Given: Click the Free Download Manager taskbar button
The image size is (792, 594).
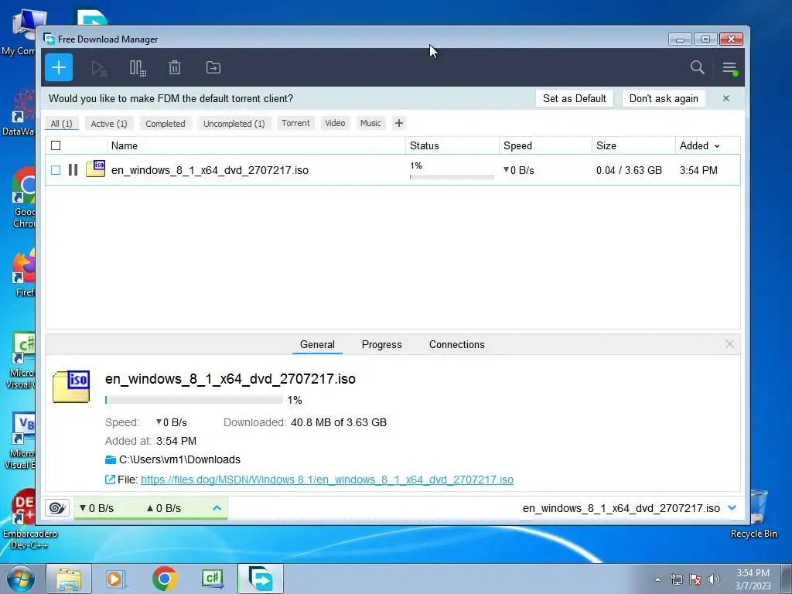Looking at the screenshot, I should coord(261,579).
